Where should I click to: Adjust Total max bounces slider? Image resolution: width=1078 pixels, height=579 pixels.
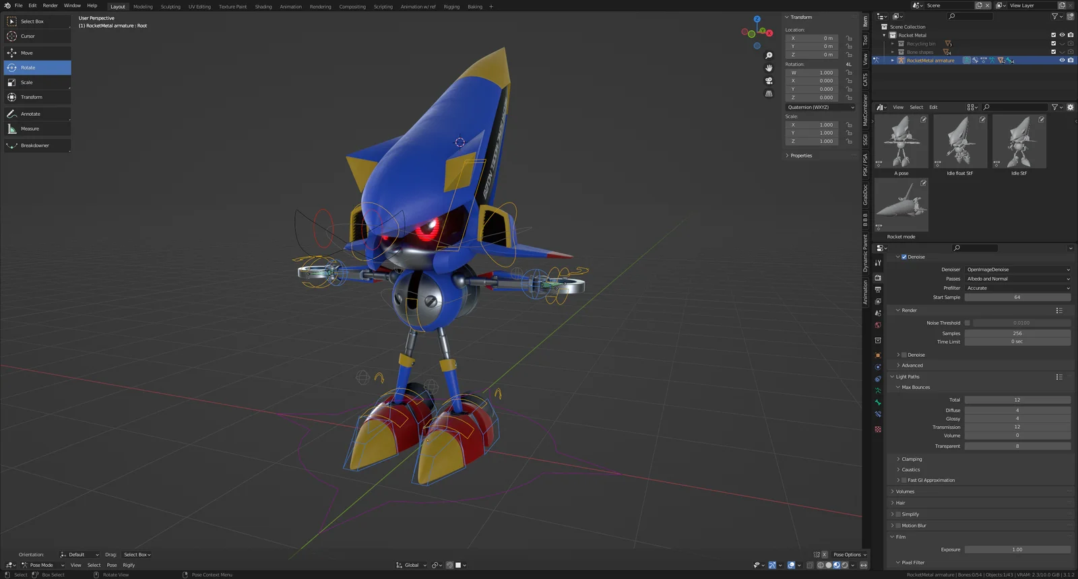click(x=1018, y=400)
